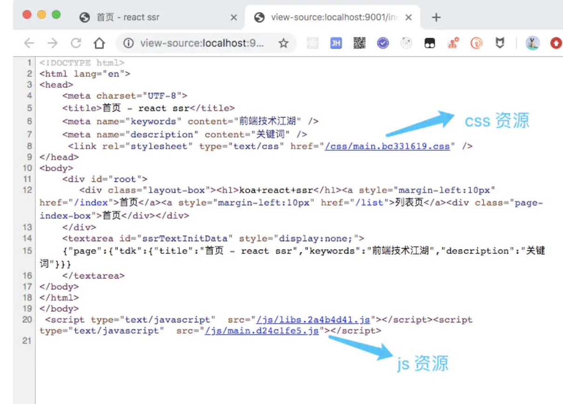Open the user profile avatar
563x404 pixels.
[533, 43]
